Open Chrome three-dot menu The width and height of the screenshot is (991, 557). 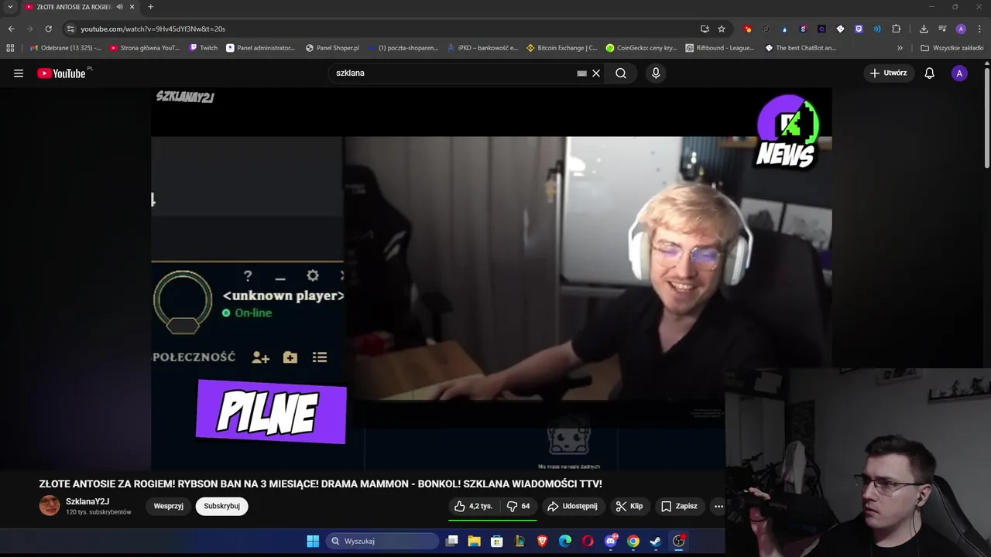pos(979,29)
